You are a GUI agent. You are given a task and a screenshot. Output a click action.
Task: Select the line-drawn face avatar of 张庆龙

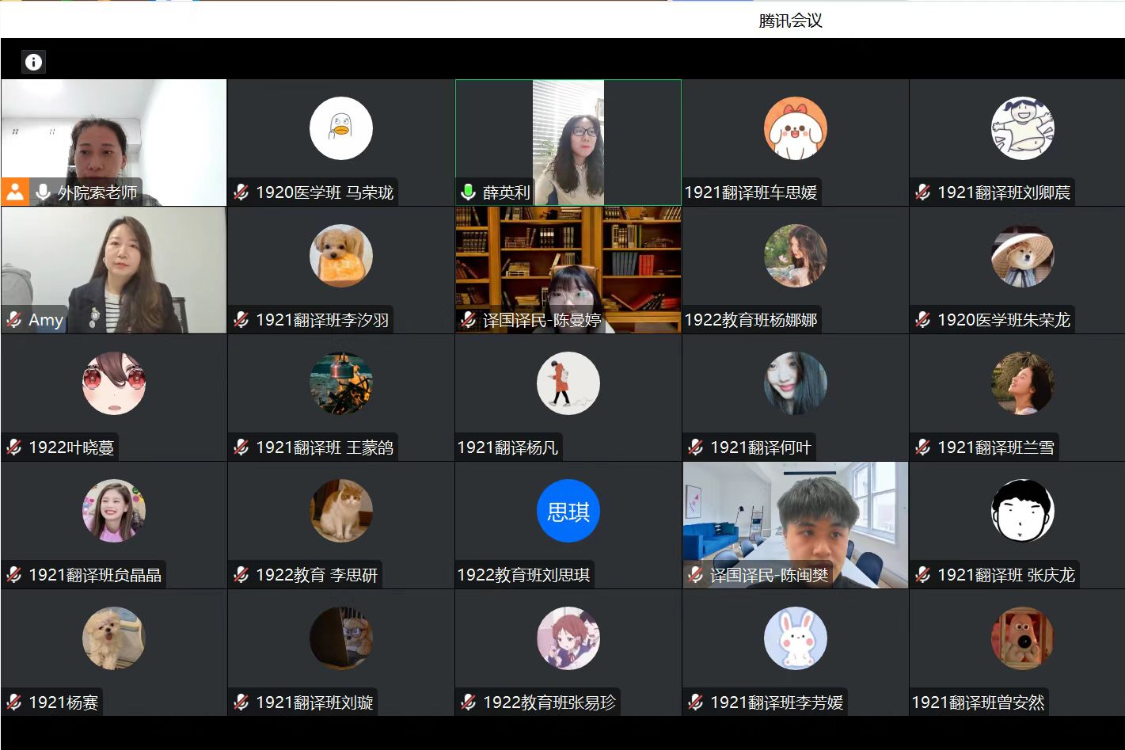click(x=1023, y=511)
